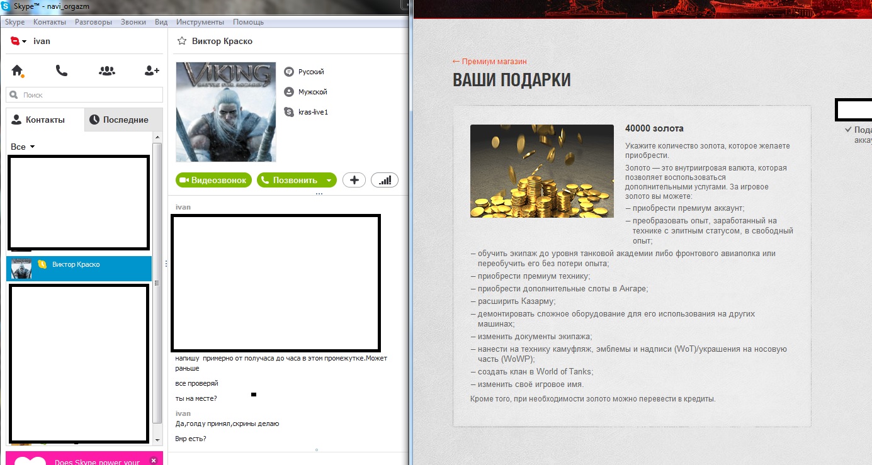Click the Позвонить button

[x=290, y=180]
